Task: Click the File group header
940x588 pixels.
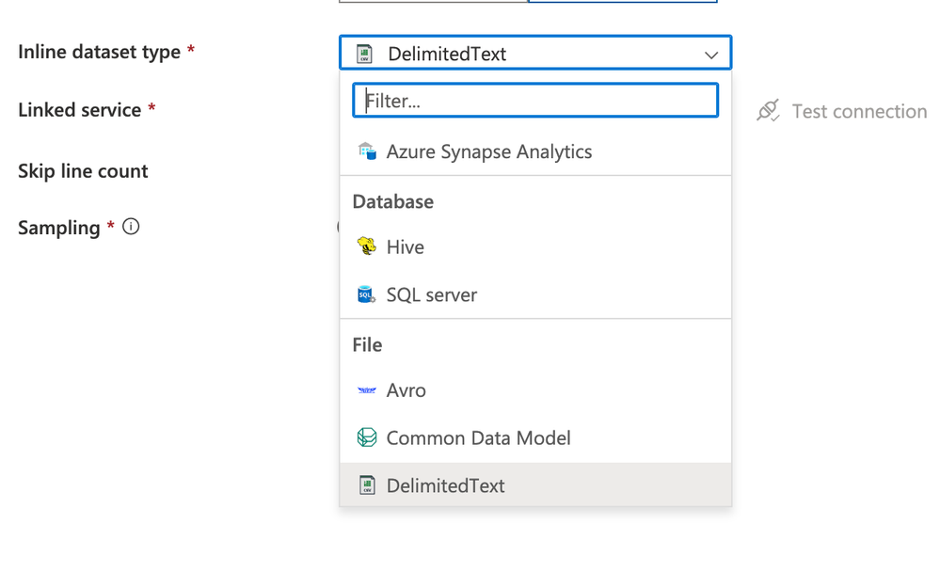Action: (x=368, y=344)
